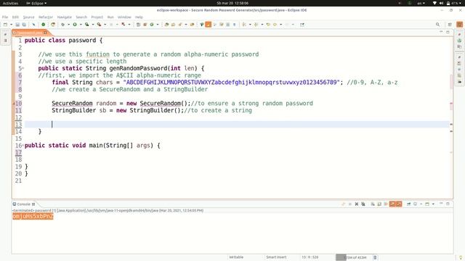The height and width of the screenshot is (261, 465).
Task: Click the heap status memory bar
Action: (353, 257)
